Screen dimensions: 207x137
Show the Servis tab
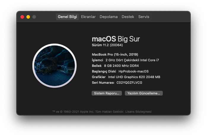click(x=144, y=17)
